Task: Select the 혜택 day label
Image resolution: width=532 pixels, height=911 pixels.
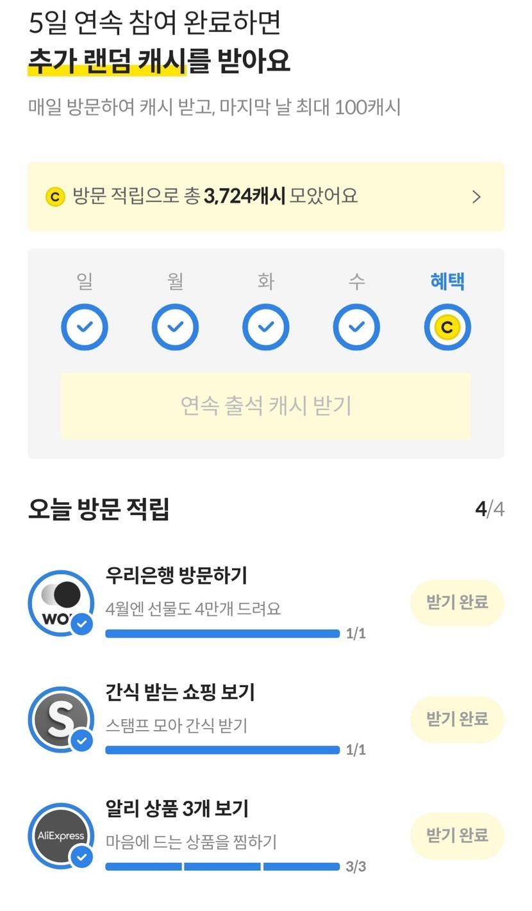Action: click(447, 281)
